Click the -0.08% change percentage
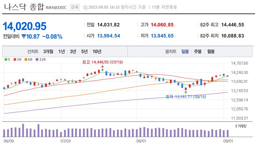 [x=52, y=36]
